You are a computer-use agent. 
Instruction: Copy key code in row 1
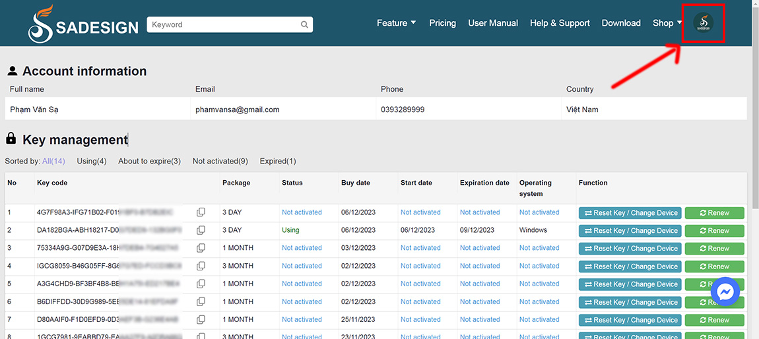[201, 212]
